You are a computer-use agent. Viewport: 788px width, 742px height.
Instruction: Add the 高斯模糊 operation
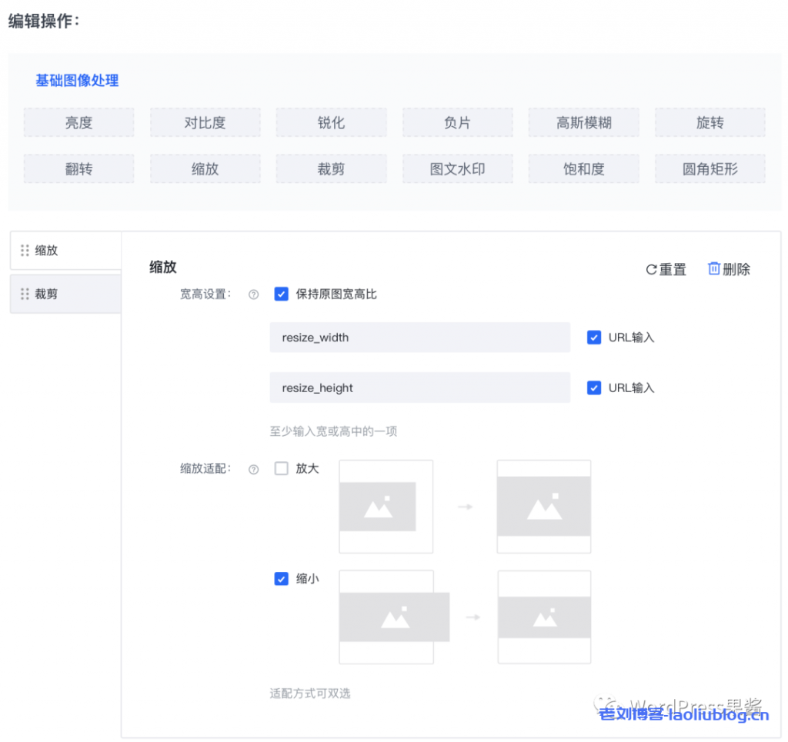point(583,122)
